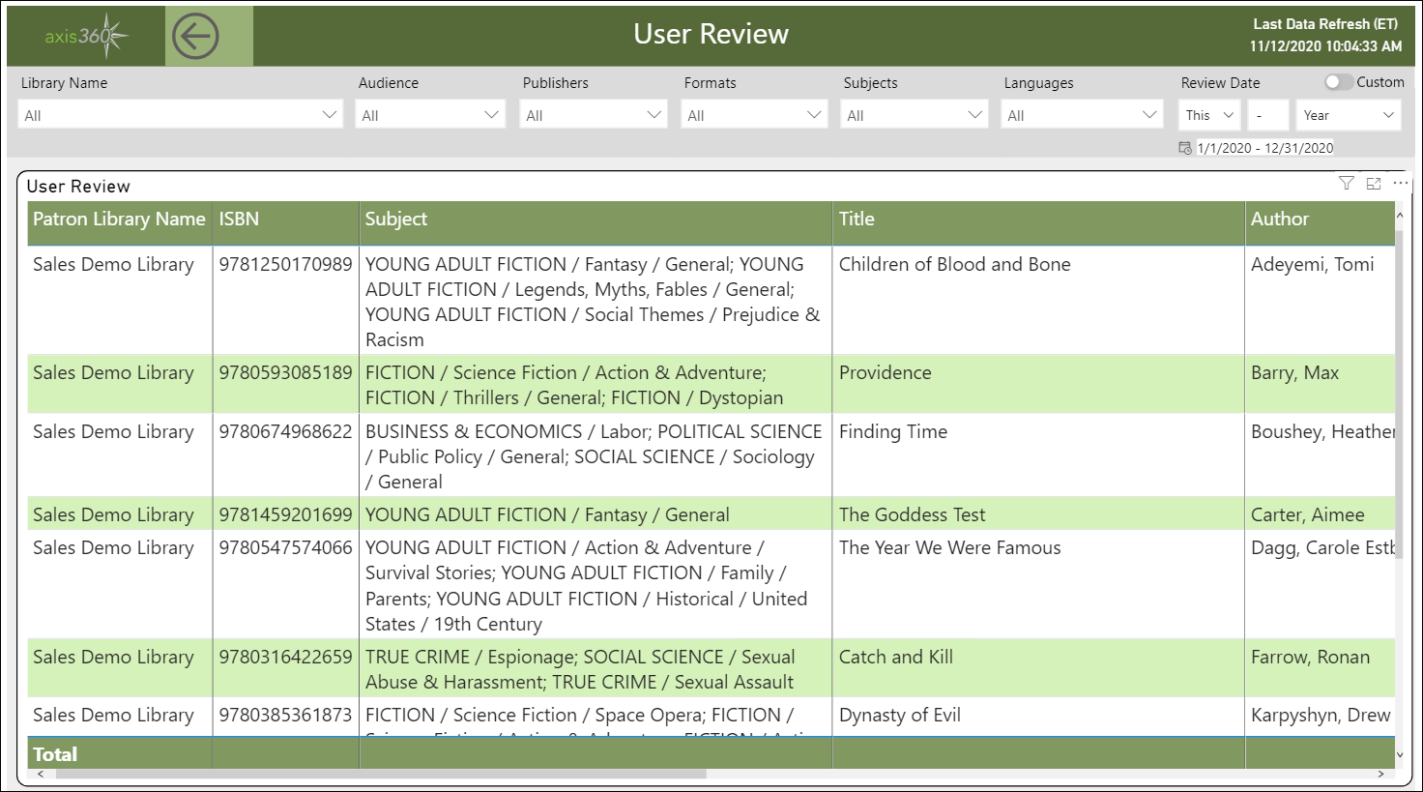Open focus mode for the User Review table
Viewport: 1423px width, 792px height.
pyautogui.click(x=1374, y=183)
